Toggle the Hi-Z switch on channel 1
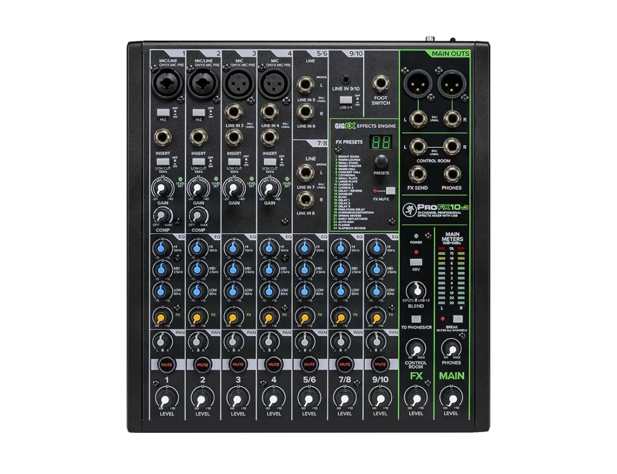617x474 pixels. coord(163,112)
